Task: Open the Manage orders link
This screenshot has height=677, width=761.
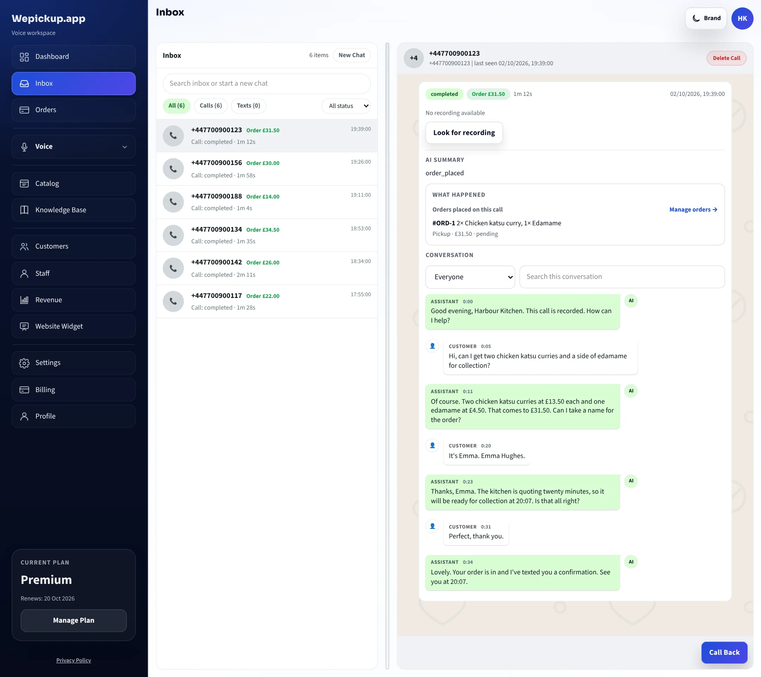Action: (x=693, y=209)
